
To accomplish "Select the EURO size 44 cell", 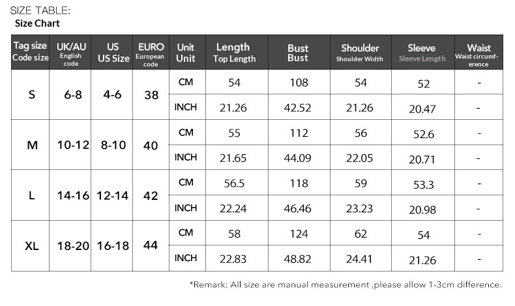I will pyautogui.click(x=151, y=245).
